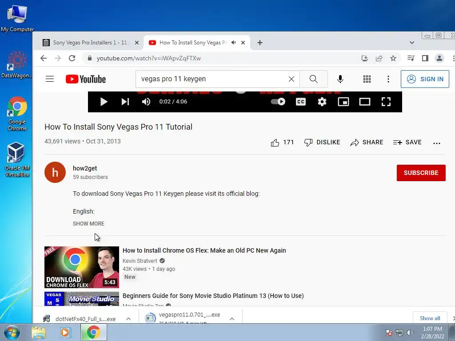
Task: Share this page icon in address bar
Action: coord(379,58)
